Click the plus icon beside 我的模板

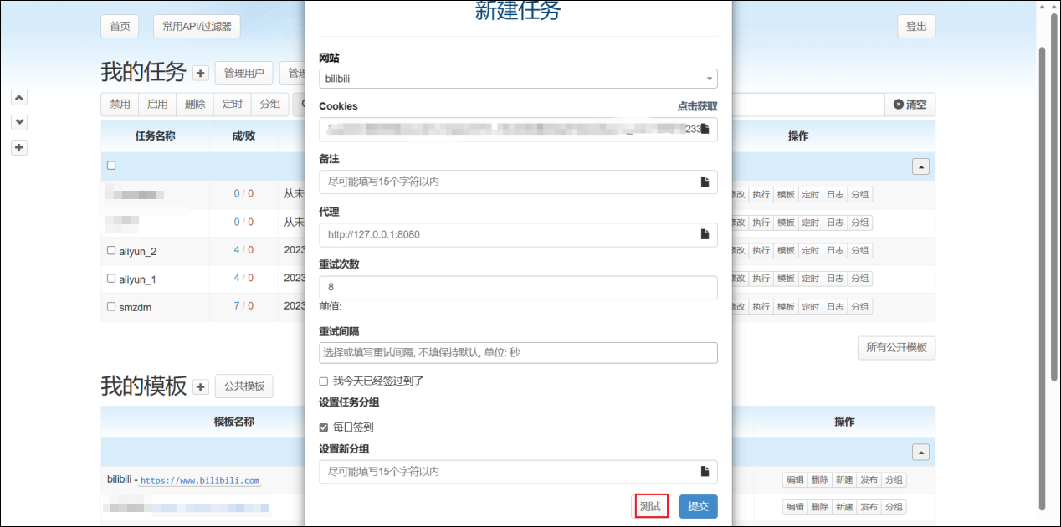[201, 386]
